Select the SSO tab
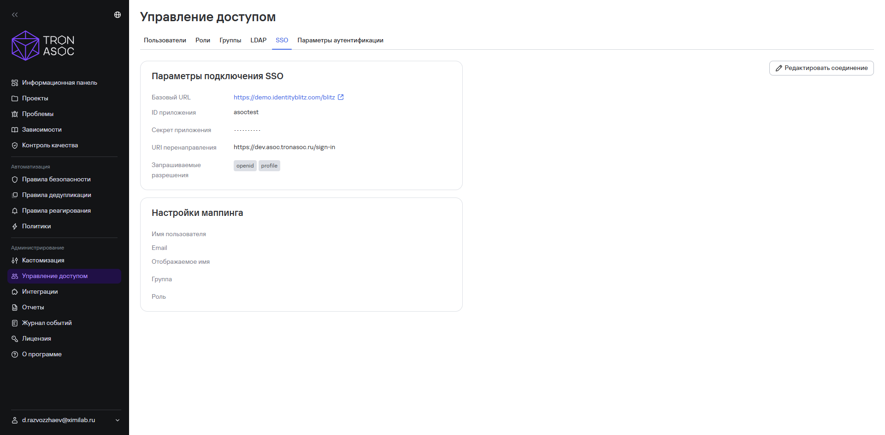Image resolution: width=885 pixels, height=435 pixels. 282,40
